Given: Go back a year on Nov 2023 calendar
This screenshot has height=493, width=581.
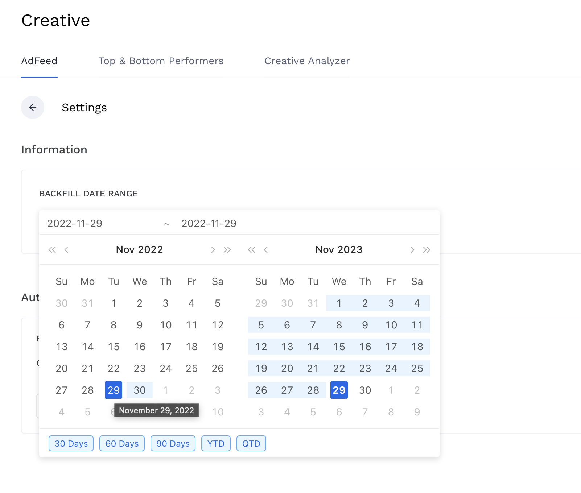Looking at the screenshot, I should [x=251, y=249].
